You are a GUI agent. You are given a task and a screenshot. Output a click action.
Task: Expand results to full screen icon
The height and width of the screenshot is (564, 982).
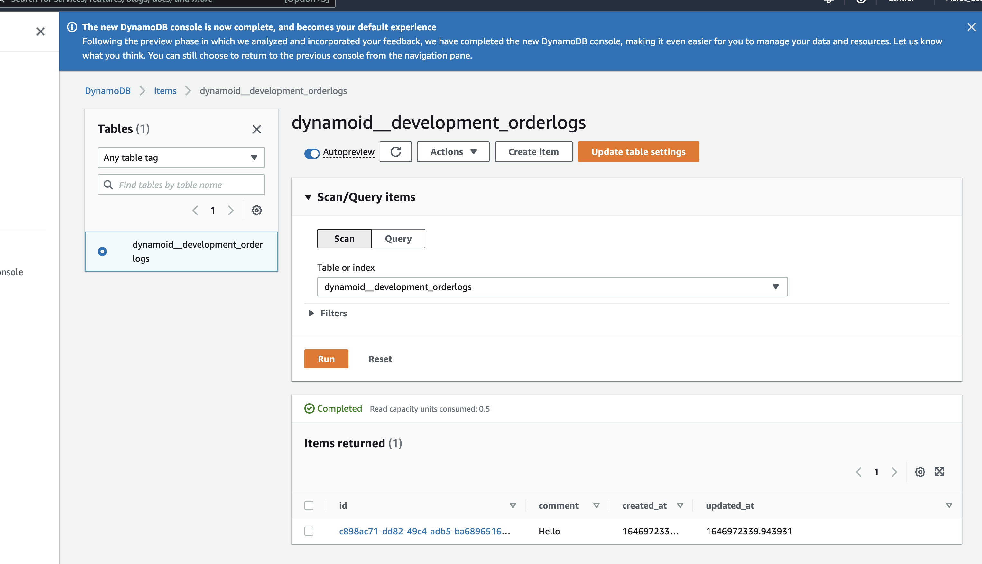940,472
